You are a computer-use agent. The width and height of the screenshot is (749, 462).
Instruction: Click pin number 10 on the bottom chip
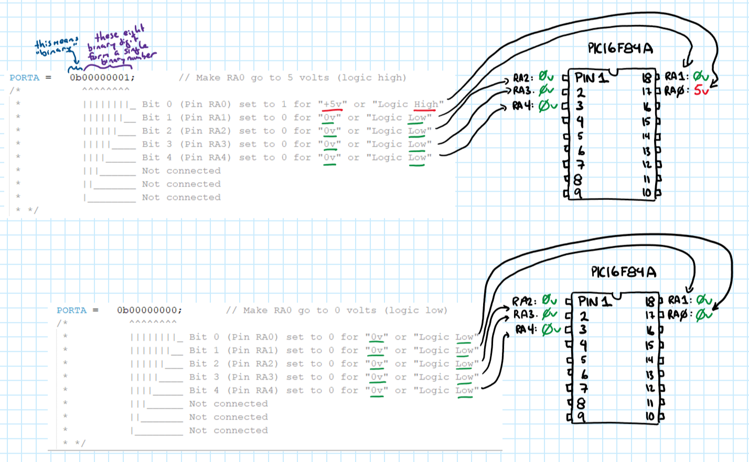coord(650,416)
